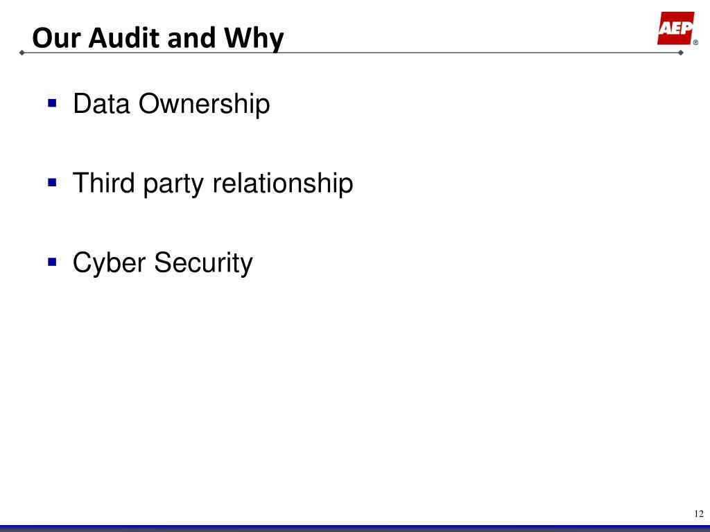Click the right diamond end of title line
Image resolution: width=710 pixels, height=532 pixels.
681,53
